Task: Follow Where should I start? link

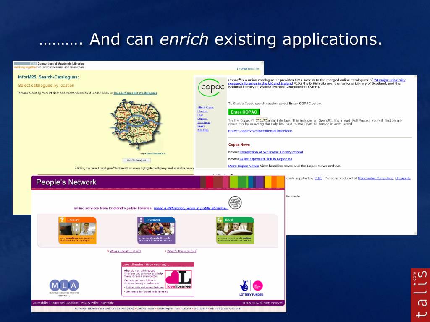Action: (x=125, y=251)
